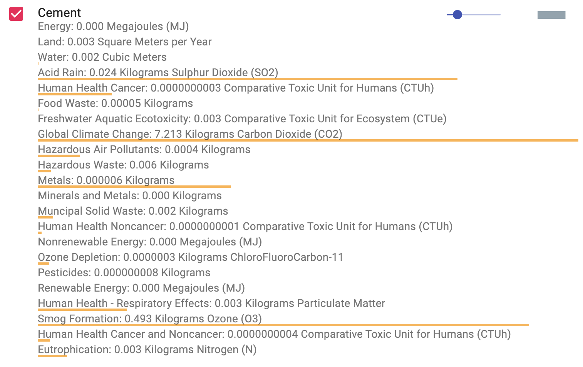Select the Hazardous Air Pollutants entry
The height and width of the screenshot is (367, 583).
[144, 150]
